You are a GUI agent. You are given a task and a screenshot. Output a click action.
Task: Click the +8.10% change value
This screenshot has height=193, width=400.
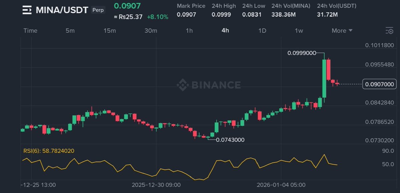pos(158,17)
